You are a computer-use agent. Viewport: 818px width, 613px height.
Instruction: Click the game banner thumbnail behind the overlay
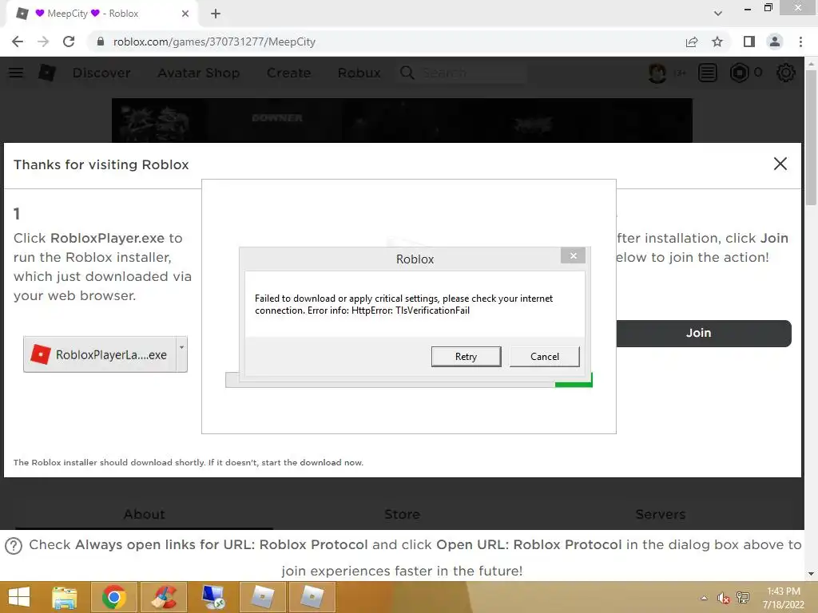click(402, 120)
